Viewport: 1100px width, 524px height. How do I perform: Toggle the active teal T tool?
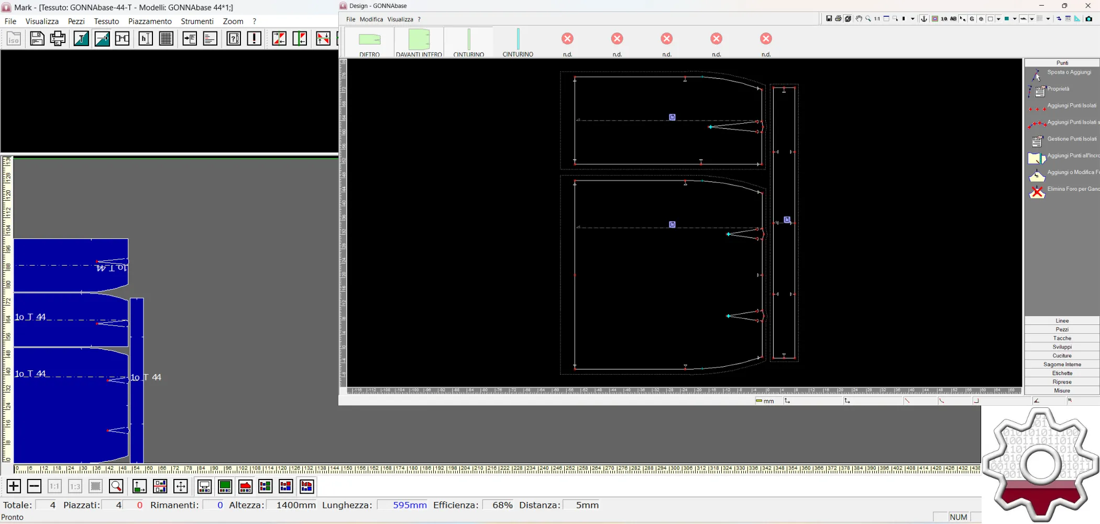pos(81,38)
